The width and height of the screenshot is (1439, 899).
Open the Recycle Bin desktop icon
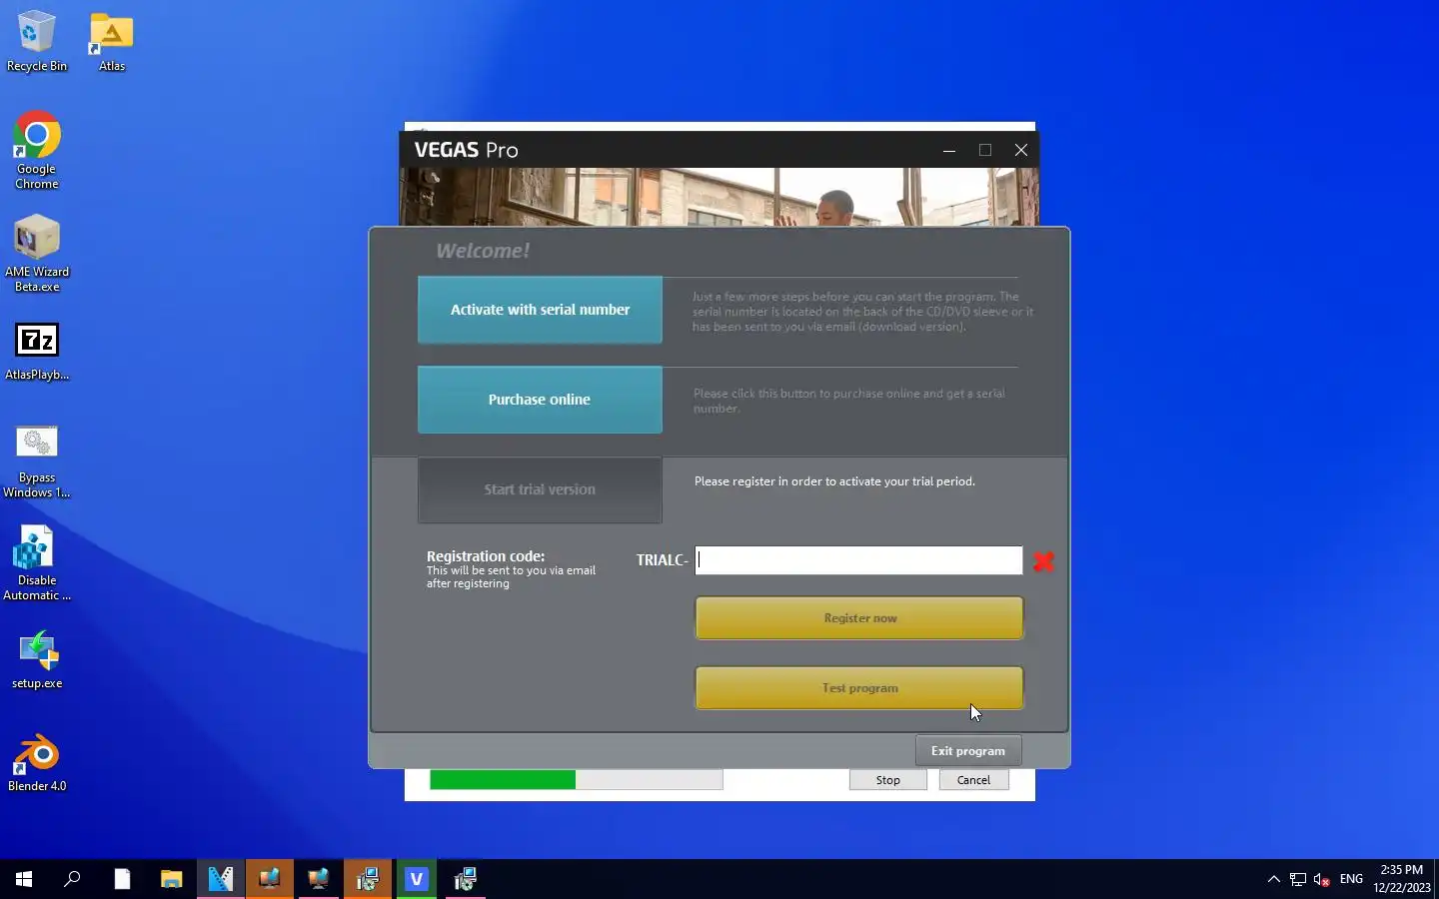click(37, 42)
